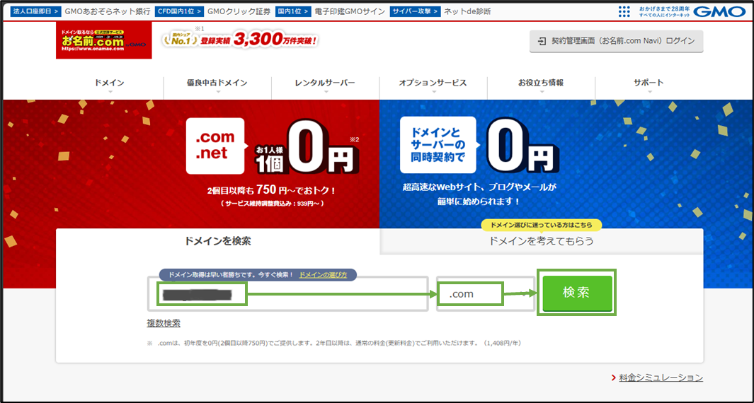Open the .com extension dropdown
754x403 pixels.
click(x=486, y=294)
